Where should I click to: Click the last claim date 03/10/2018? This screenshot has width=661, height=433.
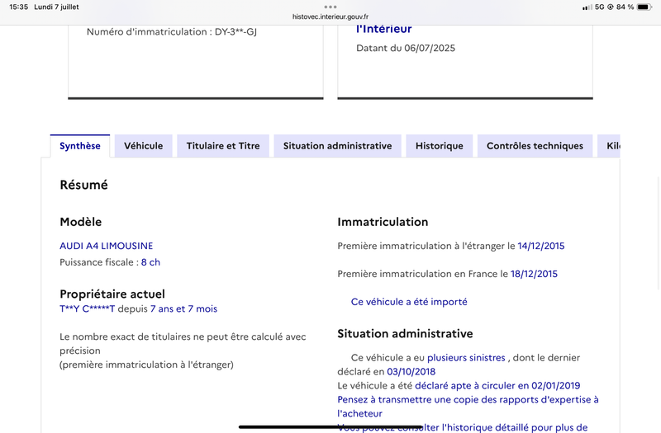[411, 372]
